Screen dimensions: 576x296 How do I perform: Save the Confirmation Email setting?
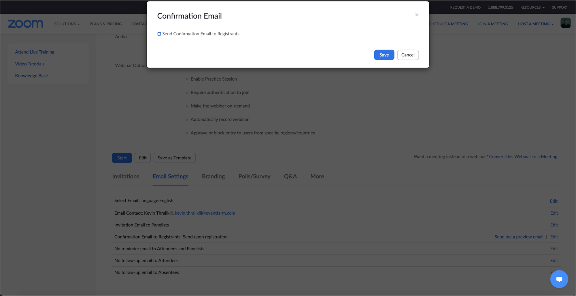[384, 55]
